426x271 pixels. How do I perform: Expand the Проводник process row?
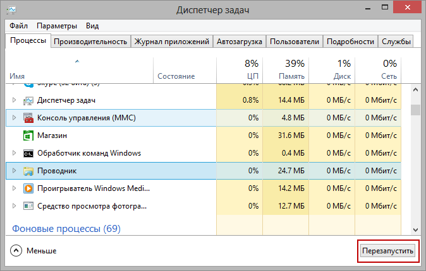click(14, 171)
